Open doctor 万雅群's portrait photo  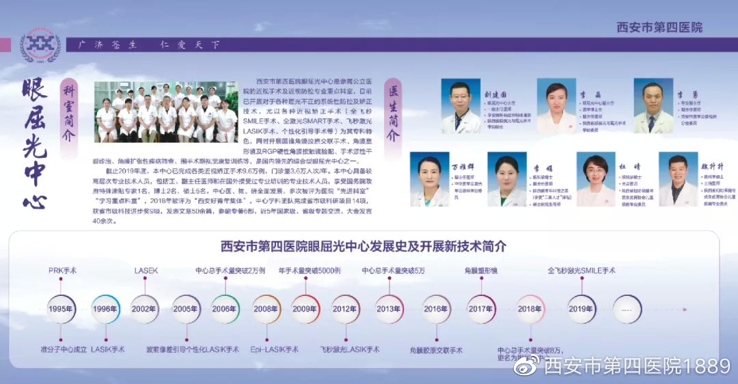pos(429,180)
